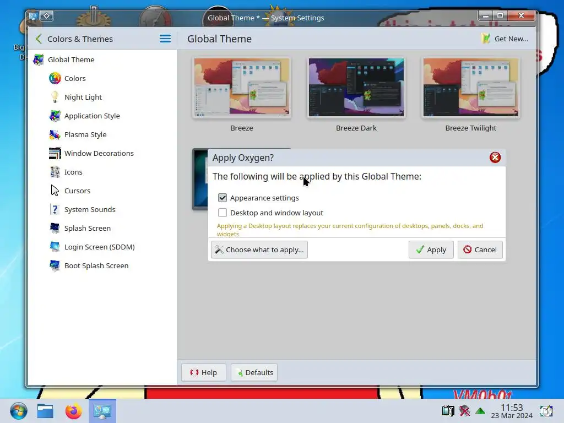Click the Plasma Style icon
Screen dimensions: 564x423
[x=55, y=134]
